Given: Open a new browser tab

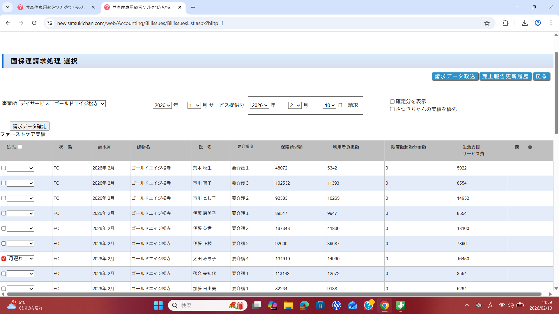Looking at the screenshot, I should (193, 7).
